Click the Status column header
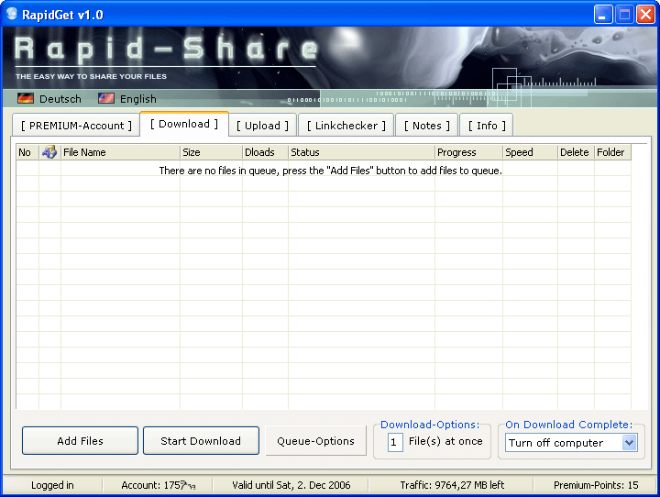Viewport: 660px width, 497px height. [361, 152]
